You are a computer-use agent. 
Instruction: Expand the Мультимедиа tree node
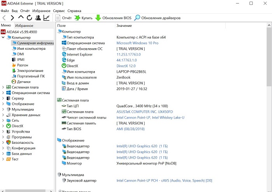[3, 109]
